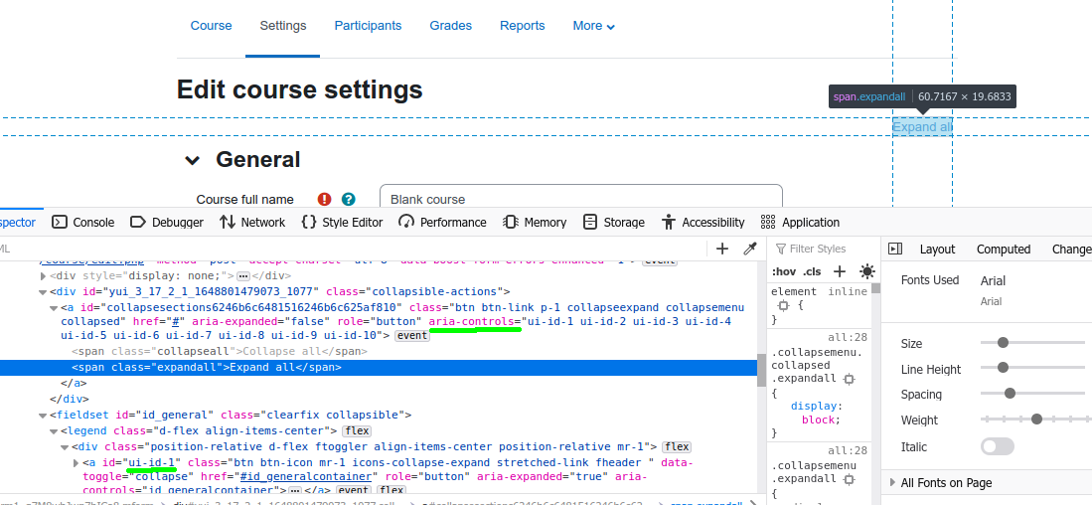Click the Expand all link
Screen dimensions: 1092x505
coord(922,127)
